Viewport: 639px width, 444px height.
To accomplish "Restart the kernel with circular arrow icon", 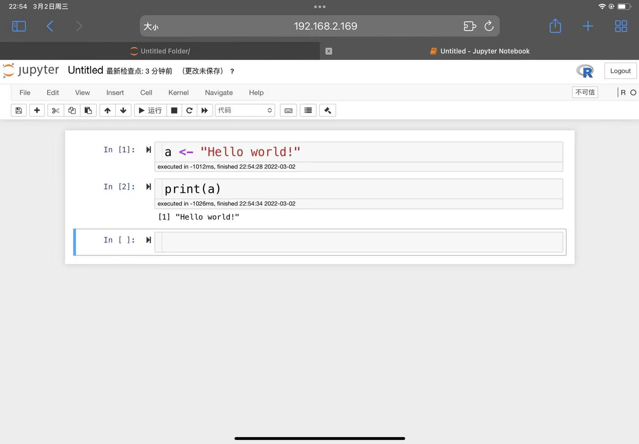I will point(189,110).
